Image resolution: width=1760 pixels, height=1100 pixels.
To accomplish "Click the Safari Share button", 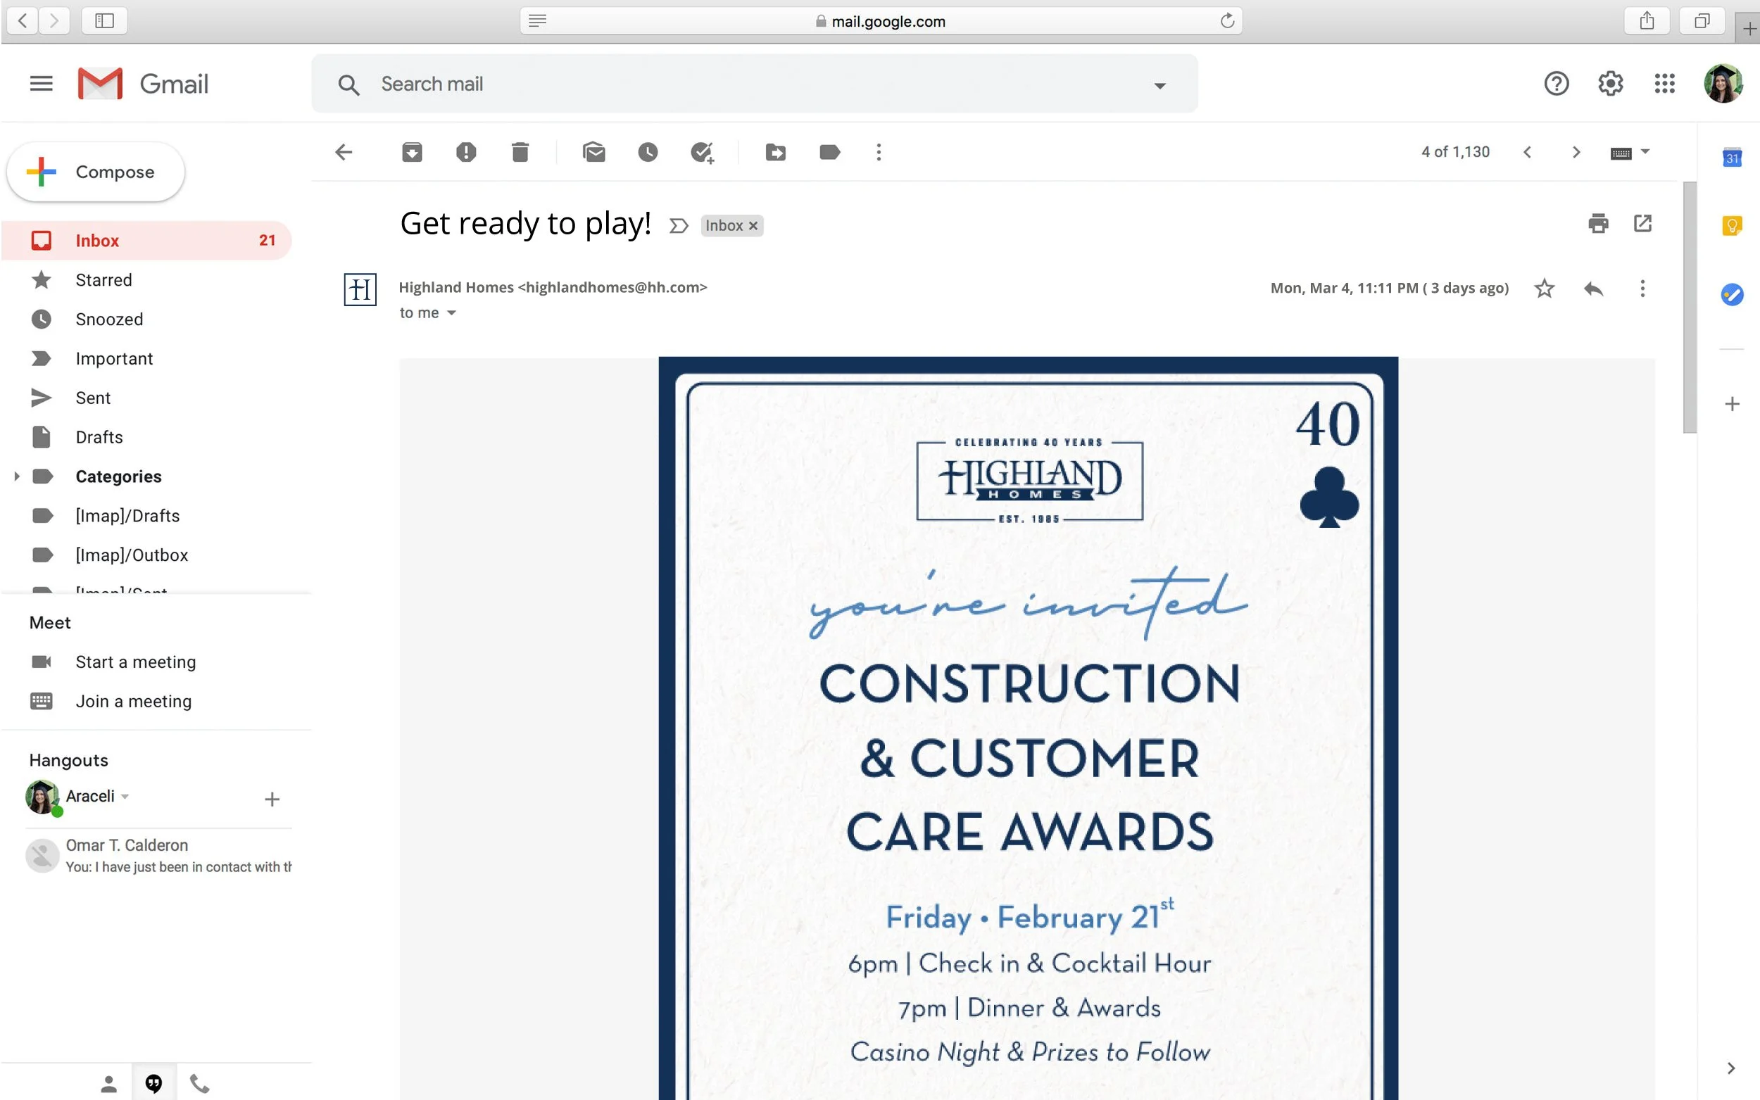I will pos(1647,20).
